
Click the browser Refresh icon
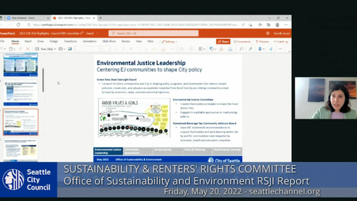pyautogui.click(x=18, y=25)
